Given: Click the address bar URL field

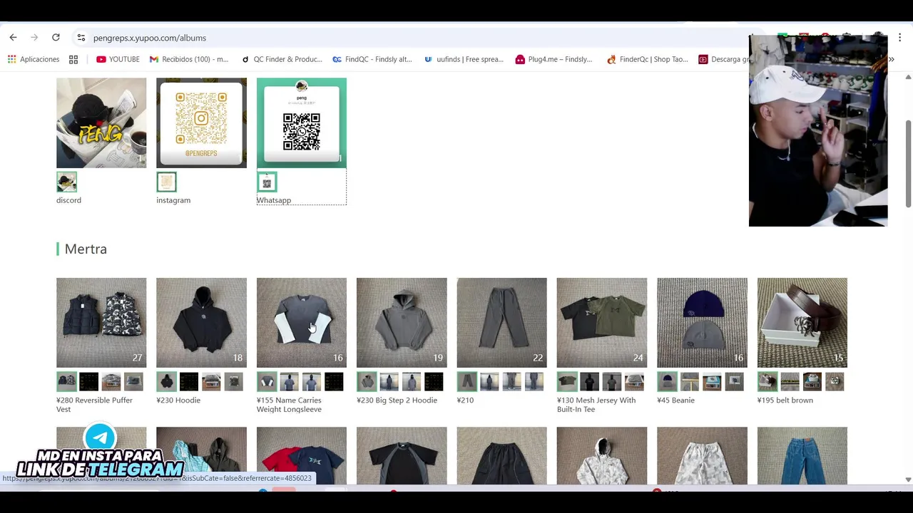Looking at the screenshot, I should click(x=414, y=38).
